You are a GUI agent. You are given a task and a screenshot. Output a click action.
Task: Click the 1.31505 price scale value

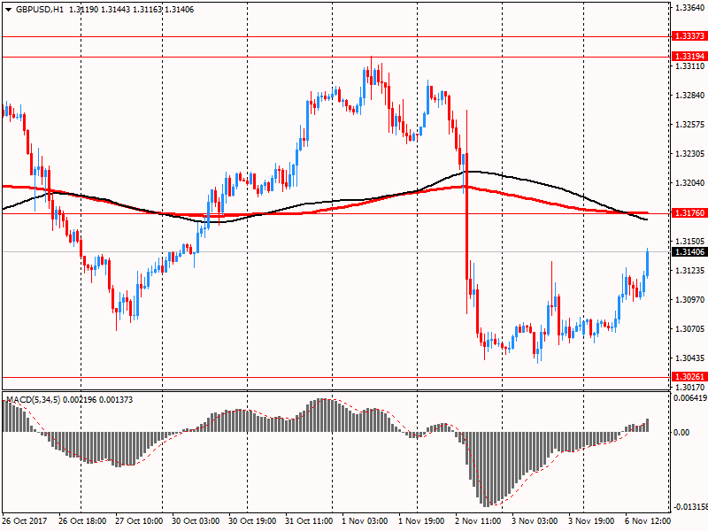click(690, 241)
